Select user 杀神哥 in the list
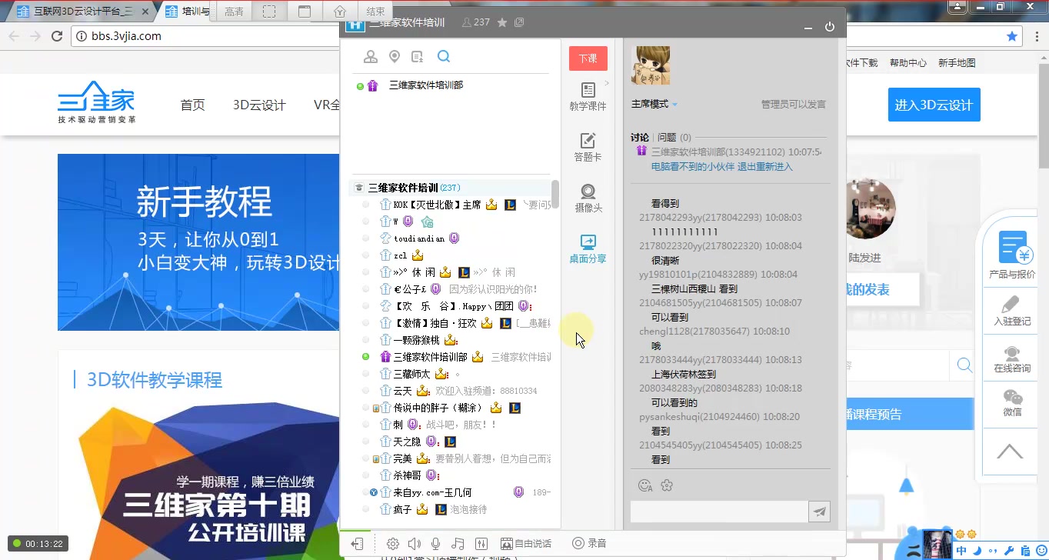 (x=406, y=475)
